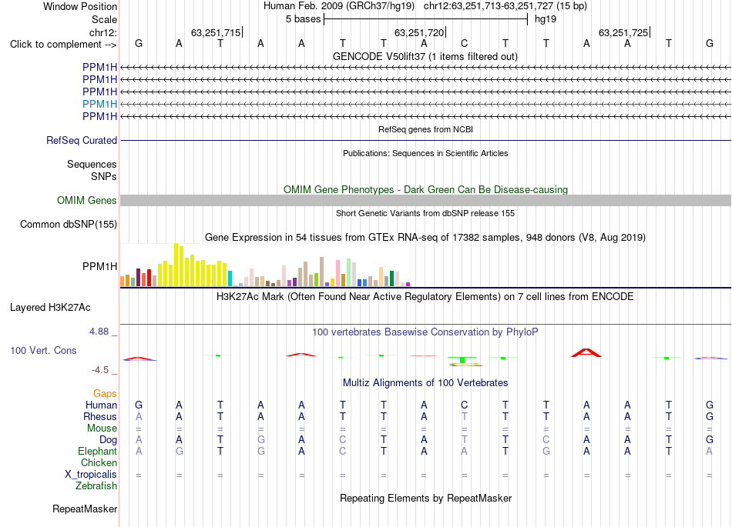This screenshot has height=527, width=732.
Task: Click the cyan bar in GTEx chart
Action: coord(230,279)
